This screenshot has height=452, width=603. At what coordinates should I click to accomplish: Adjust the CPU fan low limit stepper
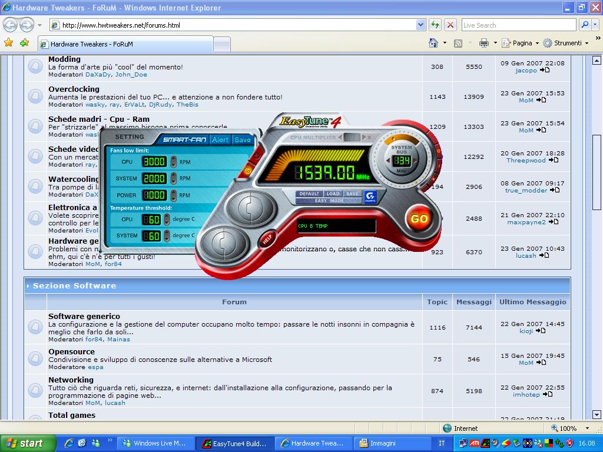click(174, 162)
